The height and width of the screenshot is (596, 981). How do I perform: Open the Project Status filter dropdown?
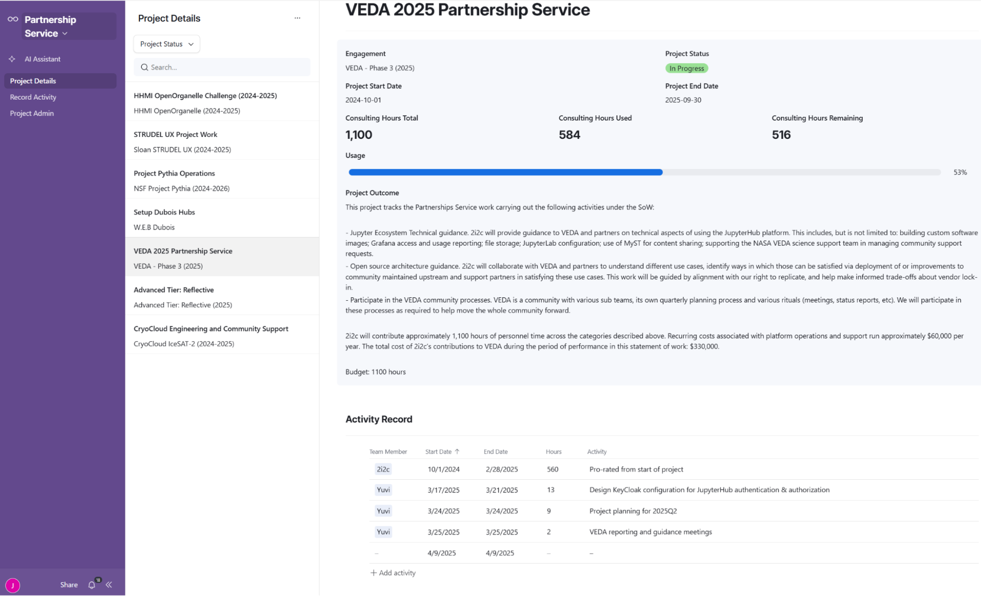(x=166, y=44)
